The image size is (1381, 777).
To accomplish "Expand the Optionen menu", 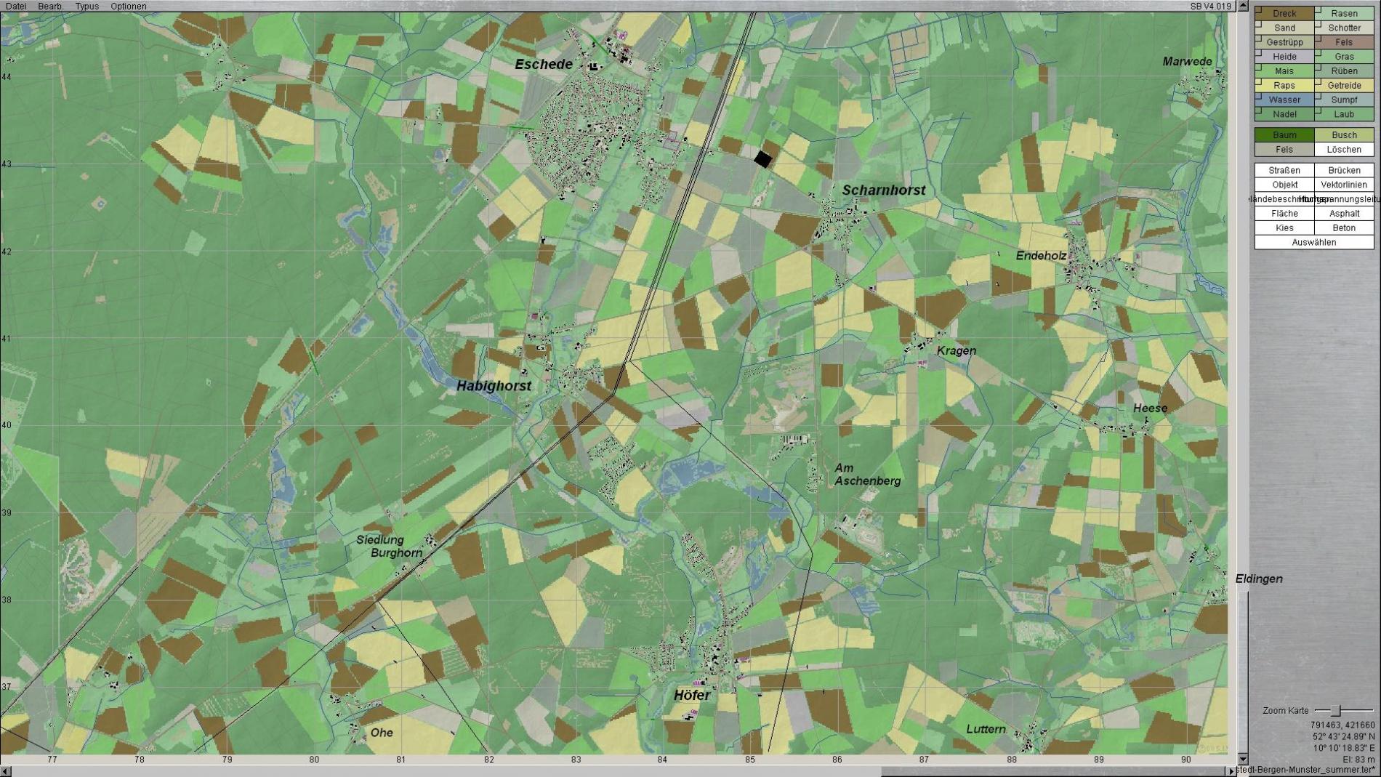I will point(128,6).
